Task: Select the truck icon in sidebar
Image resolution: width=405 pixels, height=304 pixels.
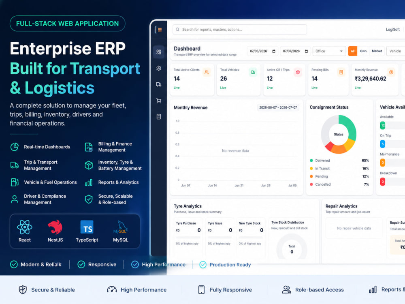Action: (159, 84)
